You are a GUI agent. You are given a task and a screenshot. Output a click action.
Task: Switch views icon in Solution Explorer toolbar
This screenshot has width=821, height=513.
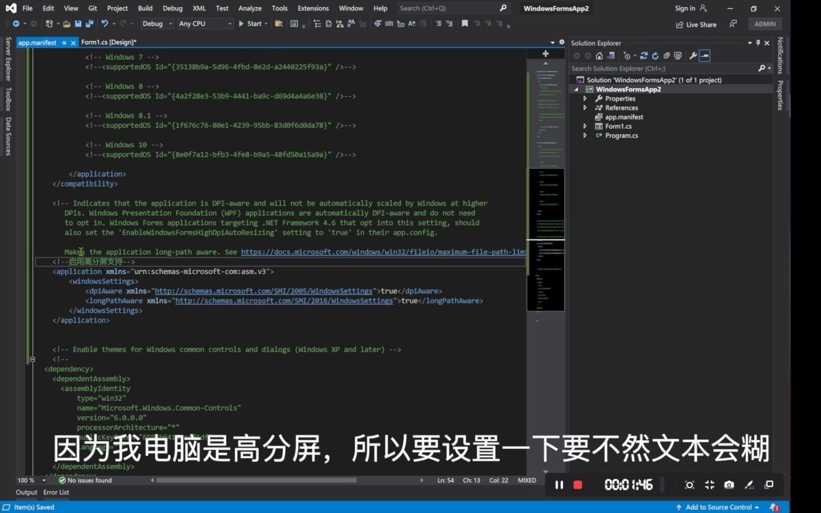click(x=610, y=56)
